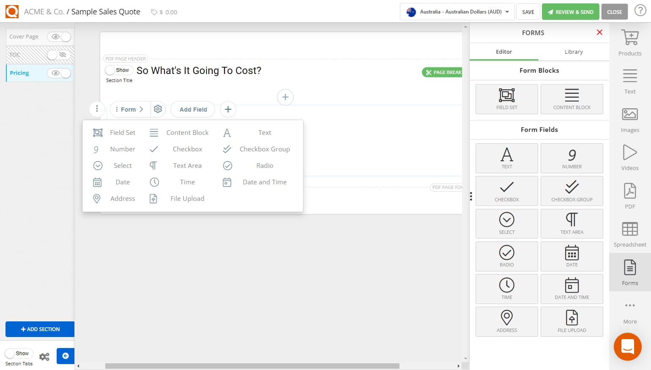This screenshot has height=370, width=651.
Task: Click the Forms icon in right sidebar
Action: (x=629, y=272)
